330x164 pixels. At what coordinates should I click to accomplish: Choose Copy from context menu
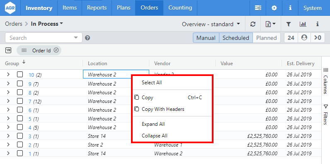(172, 98)
